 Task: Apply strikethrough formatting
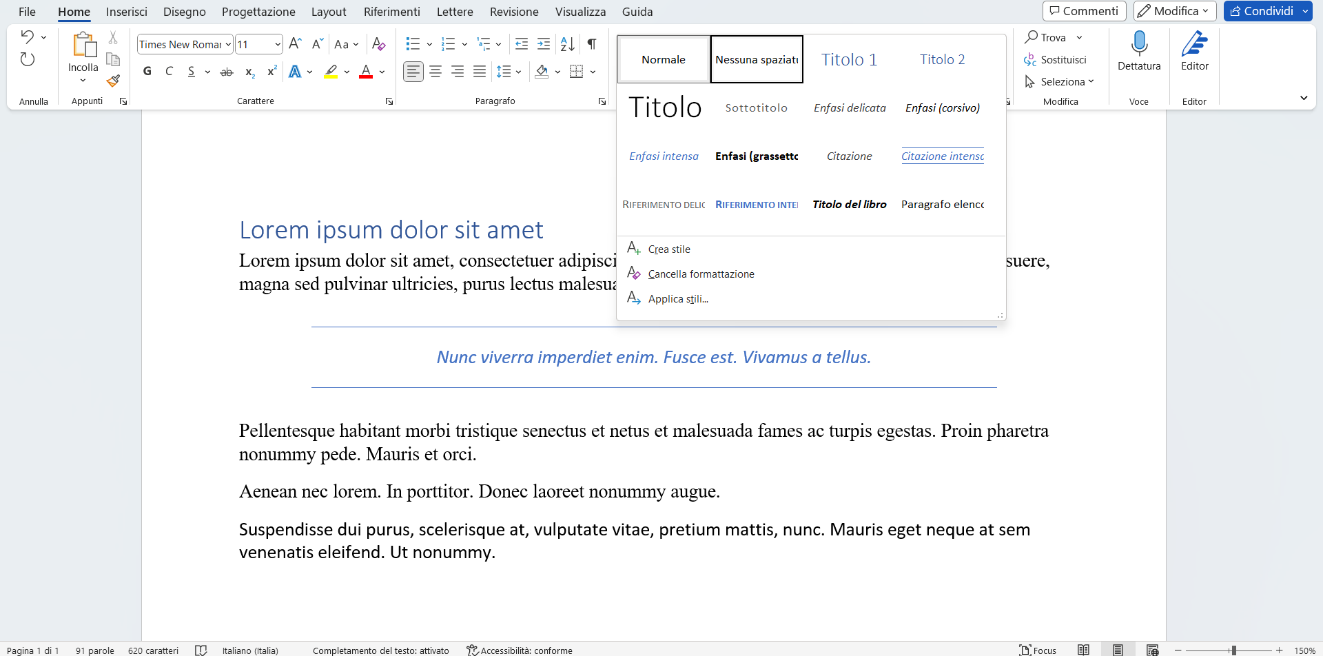[x=227, y=72]
